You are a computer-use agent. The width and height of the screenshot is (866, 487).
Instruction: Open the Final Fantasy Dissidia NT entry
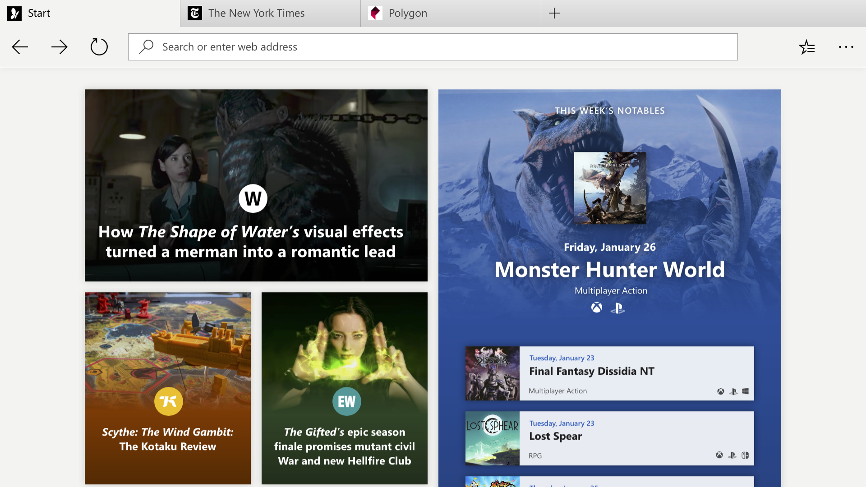610,373
